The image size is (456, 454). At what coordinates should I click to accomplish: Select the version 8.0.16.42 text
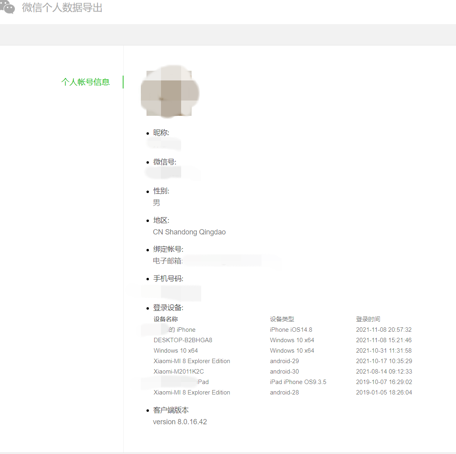point(180,421)
